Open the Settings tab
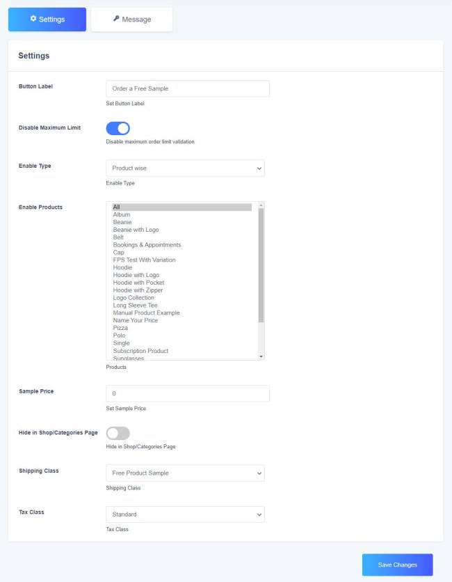 (47, 19)
